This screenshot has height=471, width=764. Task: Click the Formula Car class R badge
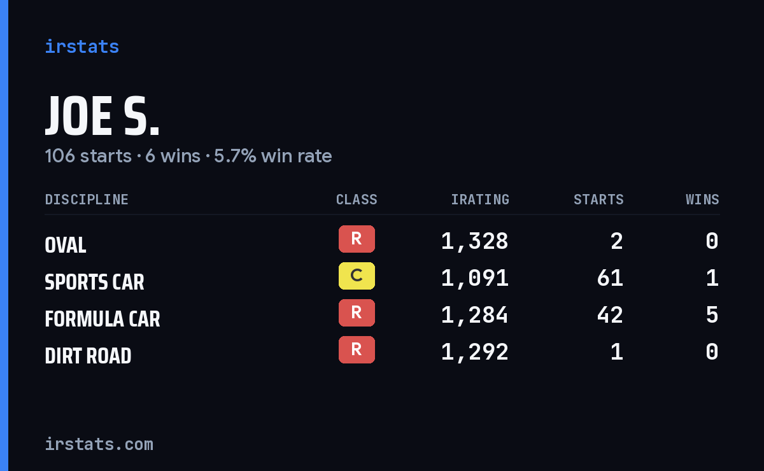point(357,313)
